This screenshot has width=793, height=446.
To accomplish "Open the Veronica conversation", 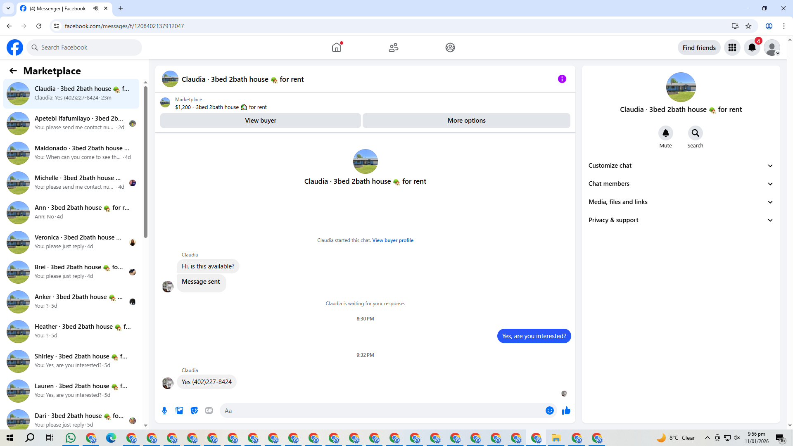I will 71,242.
